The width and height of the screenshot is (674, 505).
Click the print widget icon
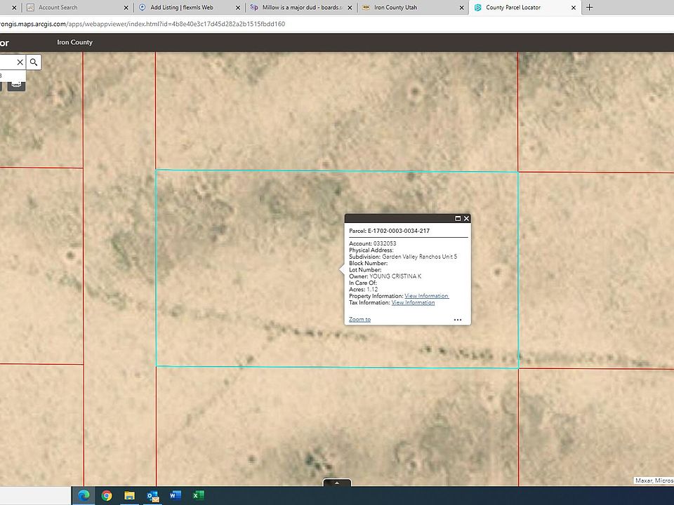16,83
